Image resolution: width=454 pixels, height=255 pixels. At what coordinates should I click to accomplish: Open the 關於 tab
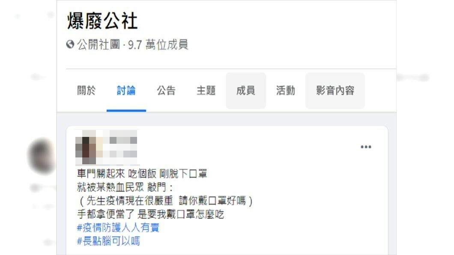pos(86,91)
